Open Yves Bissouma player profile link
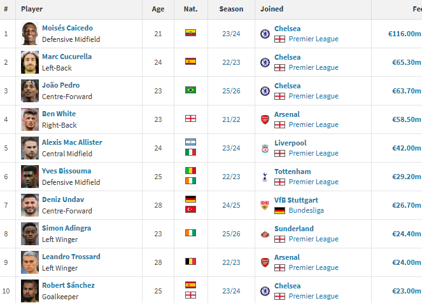 click(66, 171)
